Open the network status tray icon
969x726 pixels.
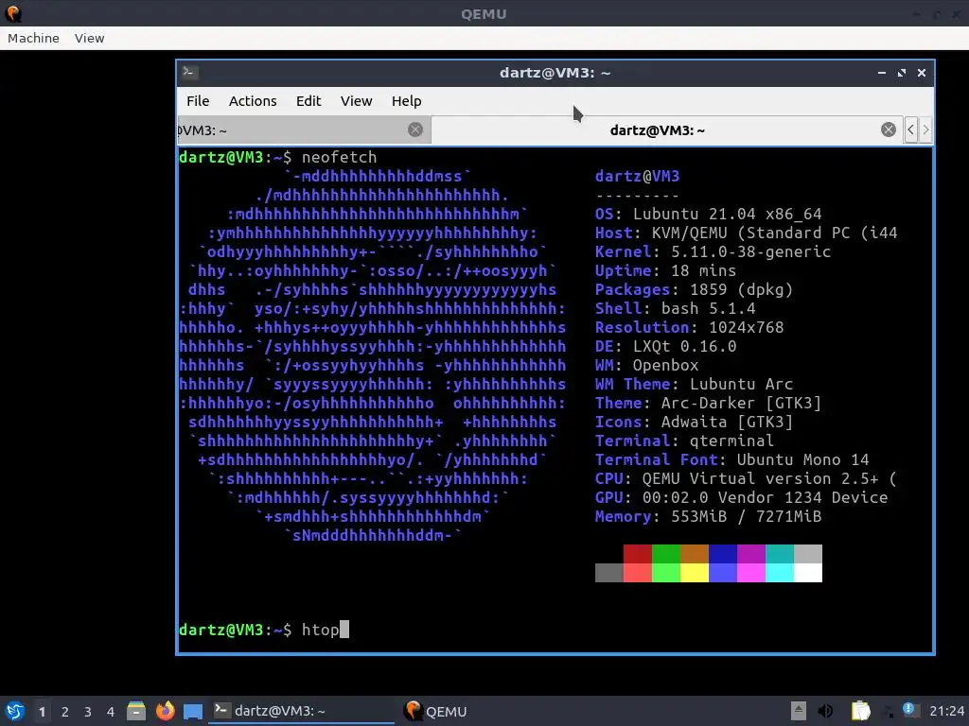(889, 712)
